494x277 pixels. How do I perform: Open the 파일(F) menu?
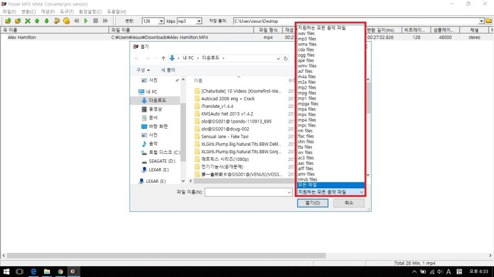click(x=9, y=11)
